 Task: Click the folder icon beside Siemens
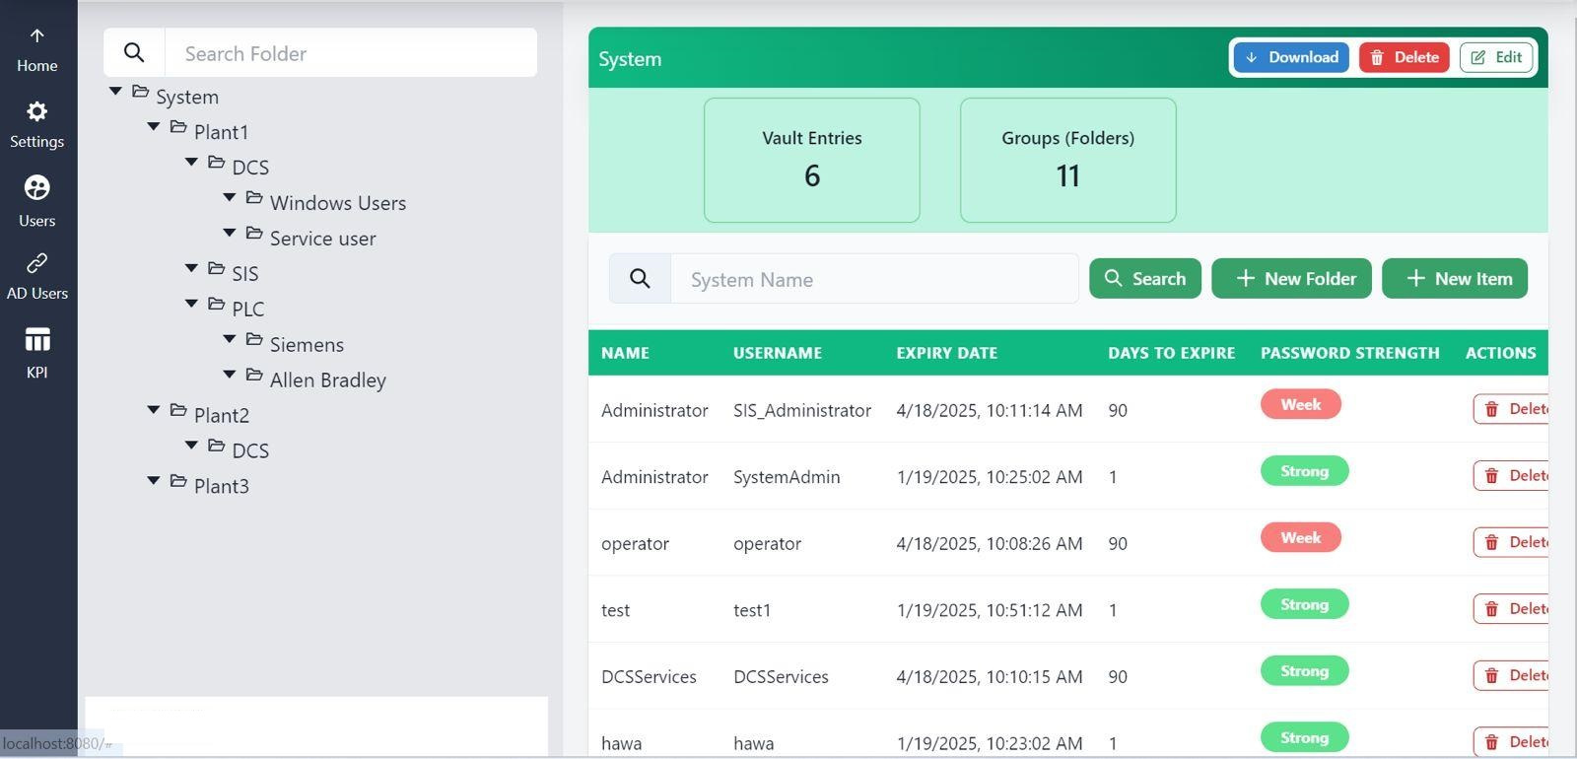click(254, 340)
